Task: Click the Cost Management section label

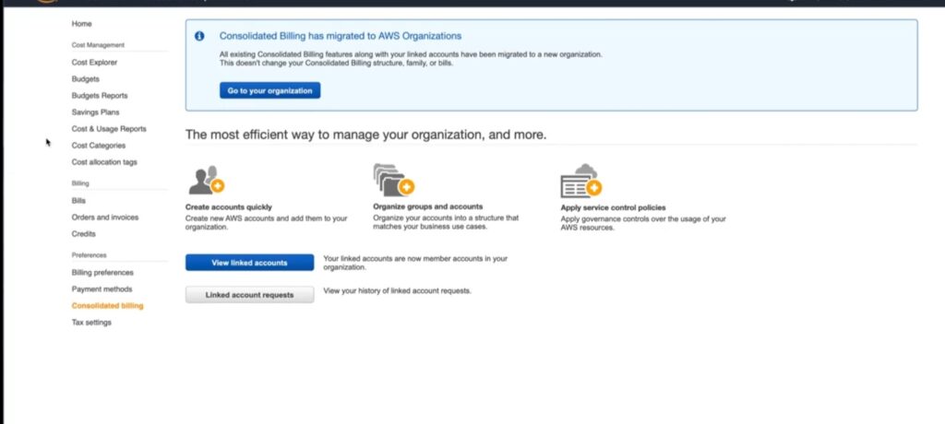Action: point(98,45)
